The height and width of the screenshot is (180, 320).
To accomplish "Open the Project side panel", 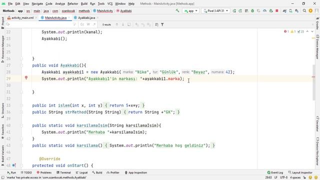I will tap(2, 22).
